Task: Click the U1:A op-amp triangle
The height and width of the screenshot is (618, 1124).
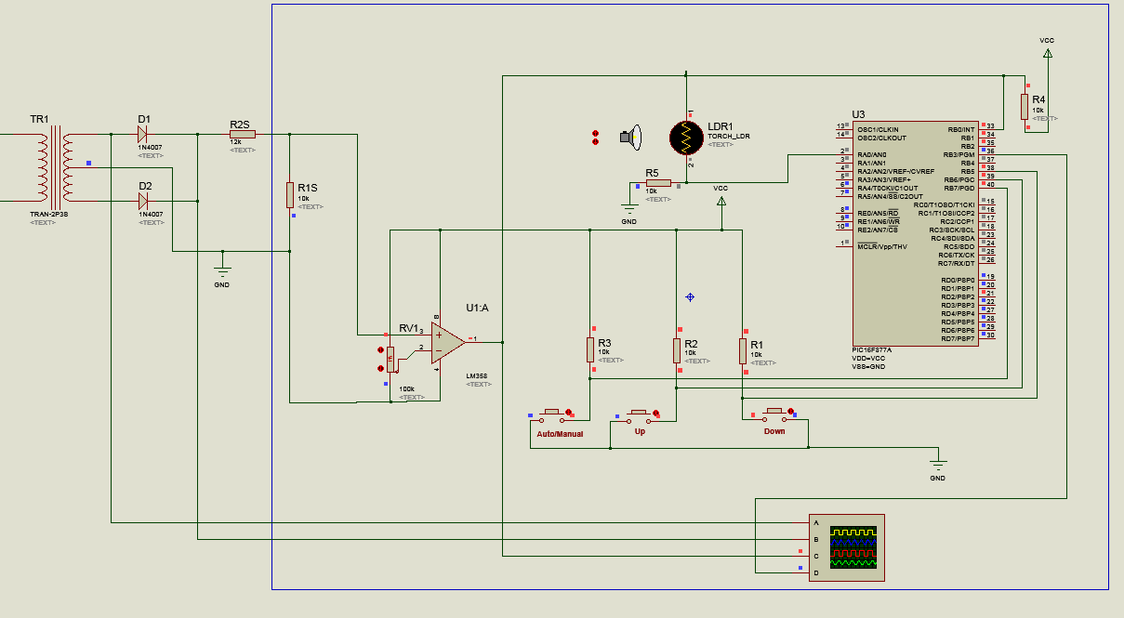Action: [x=447, y=342]
